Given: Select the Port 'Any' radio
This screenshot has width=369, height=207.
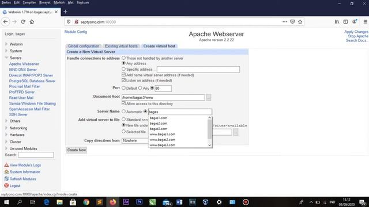Looking at the screenshot, I should [140, 88].
